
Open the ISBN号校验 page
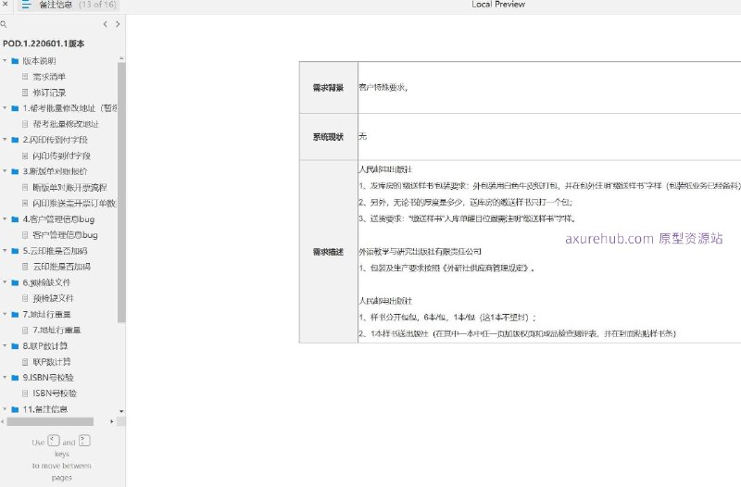coord(55,393)
